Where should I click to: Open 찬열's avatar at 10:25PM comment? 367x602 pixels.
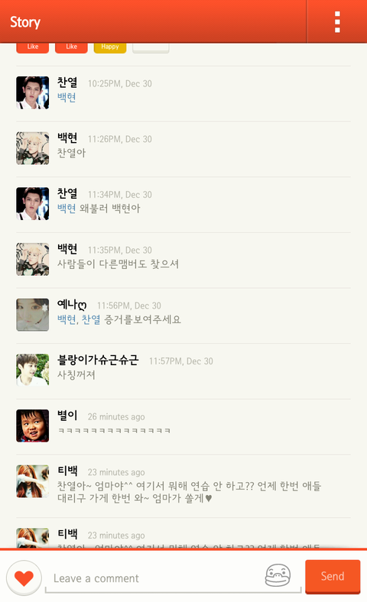[33, 92]
